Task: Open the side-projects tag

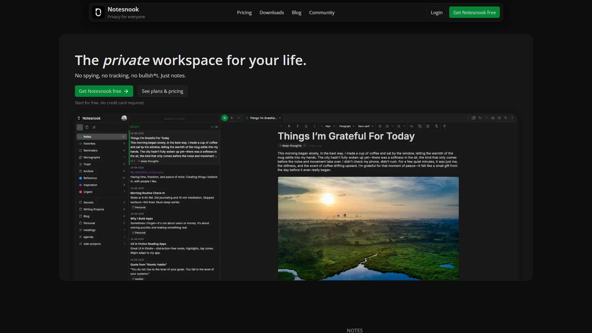Action: click(x=102, y=244)
